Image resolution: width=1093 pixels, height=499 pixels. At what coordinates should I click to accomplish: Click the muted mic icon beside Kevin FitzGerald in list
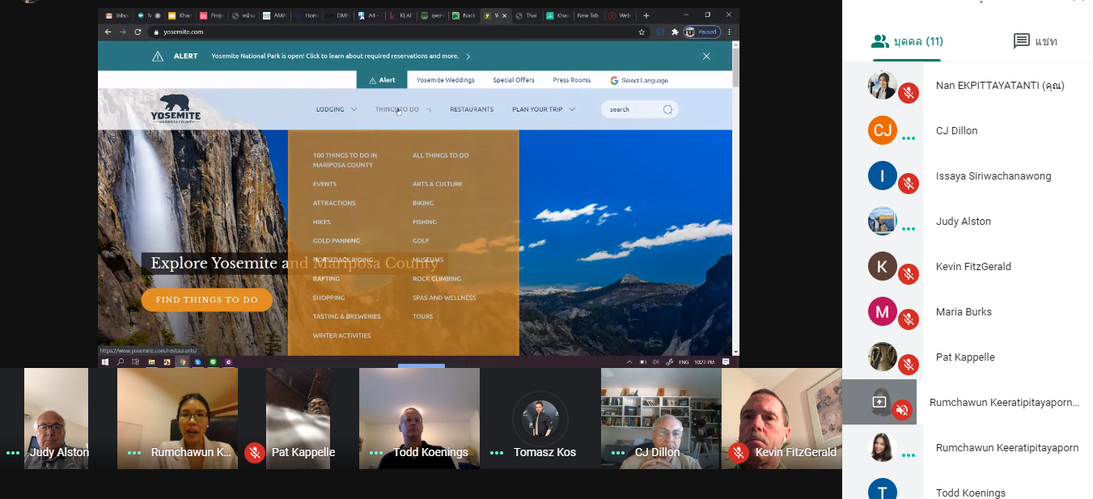point(909,274)
